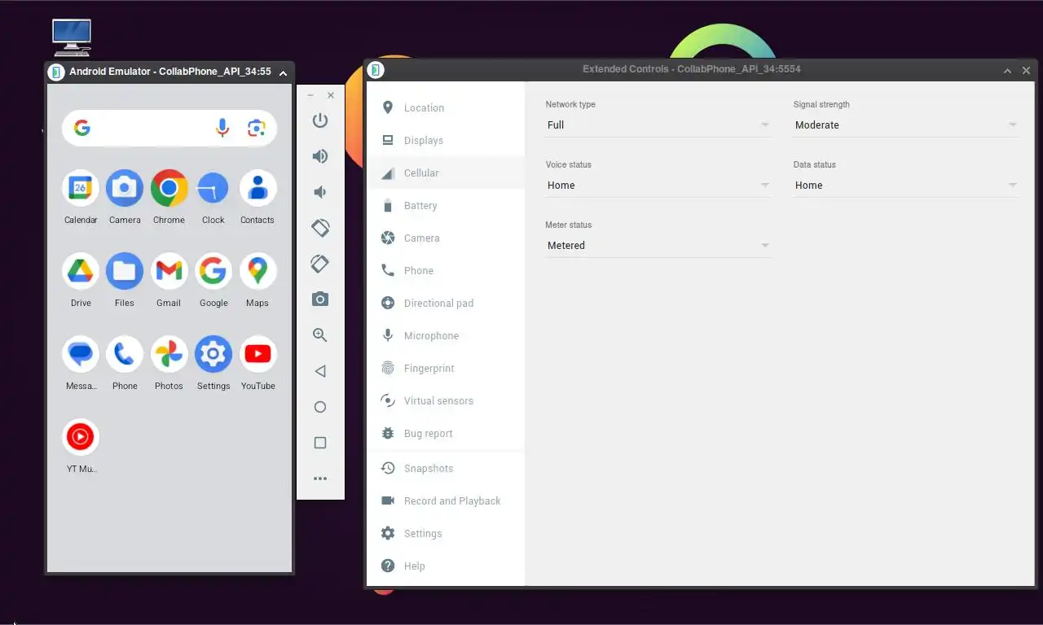
Task: Open the Android Settings app
Action: pos(213,355)
